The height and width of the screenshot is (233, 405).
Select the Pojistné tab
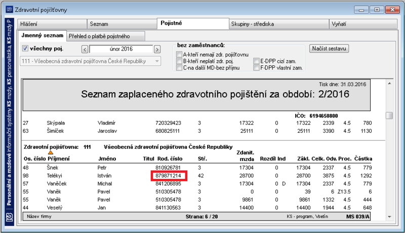coord(193,23)
